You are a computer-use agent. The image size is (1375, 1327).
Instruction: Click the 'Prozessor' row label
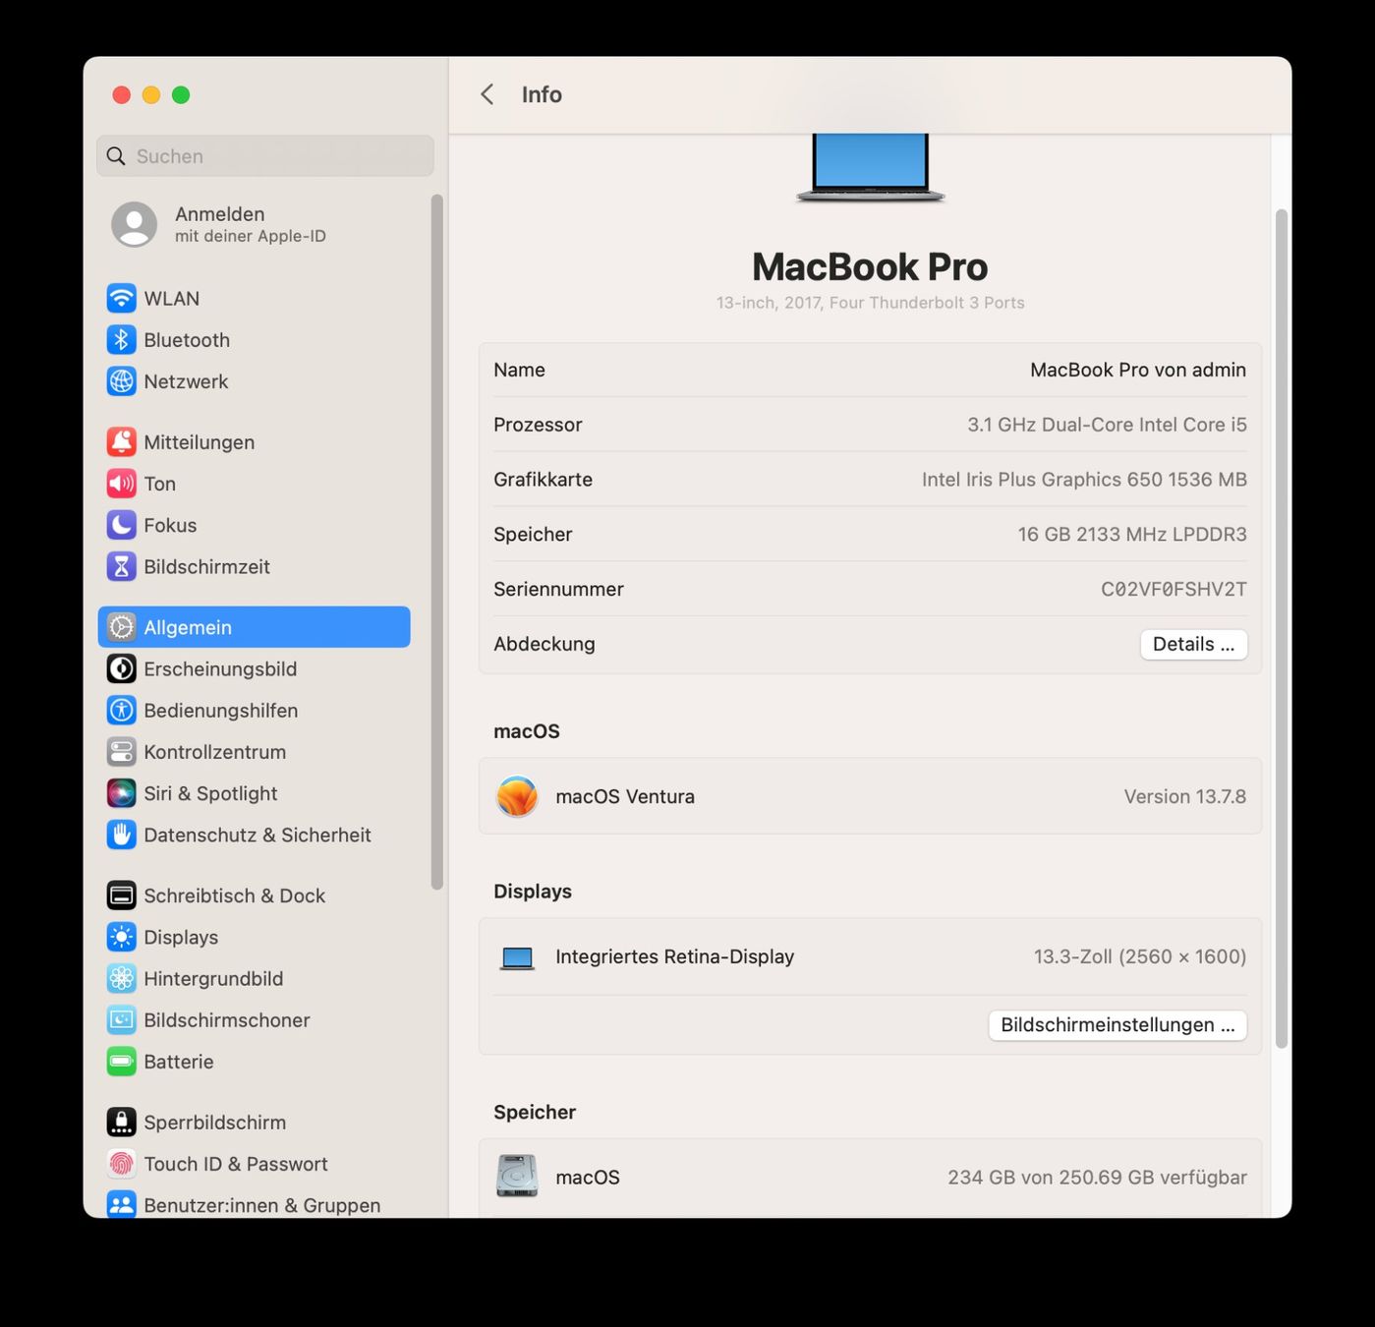point(538,425)
